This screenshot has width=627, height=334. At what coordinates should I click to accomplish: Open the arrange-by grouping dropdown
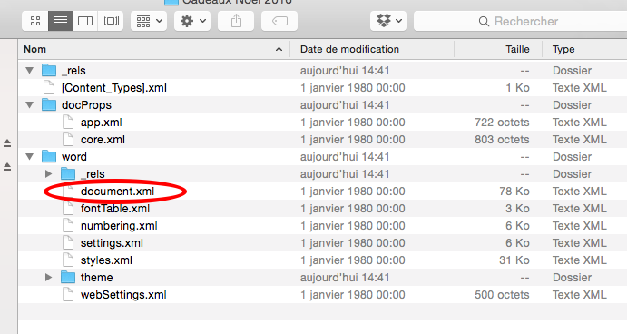click(149, 21)
